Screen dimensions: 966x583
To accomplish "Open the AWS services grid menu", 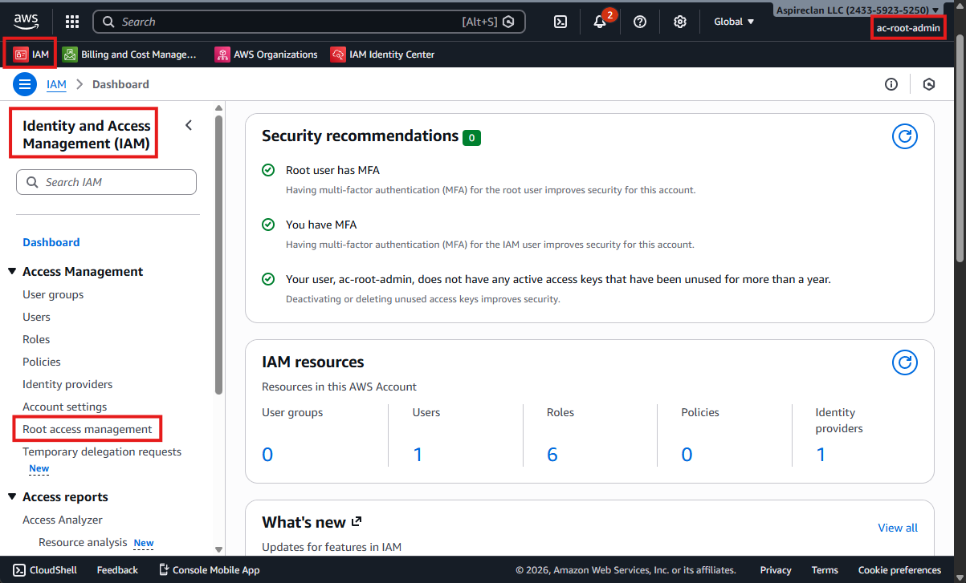I will point(72,22).
